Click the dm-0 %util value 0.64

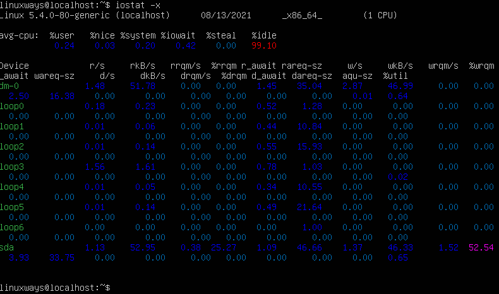[x=398, y=97]
